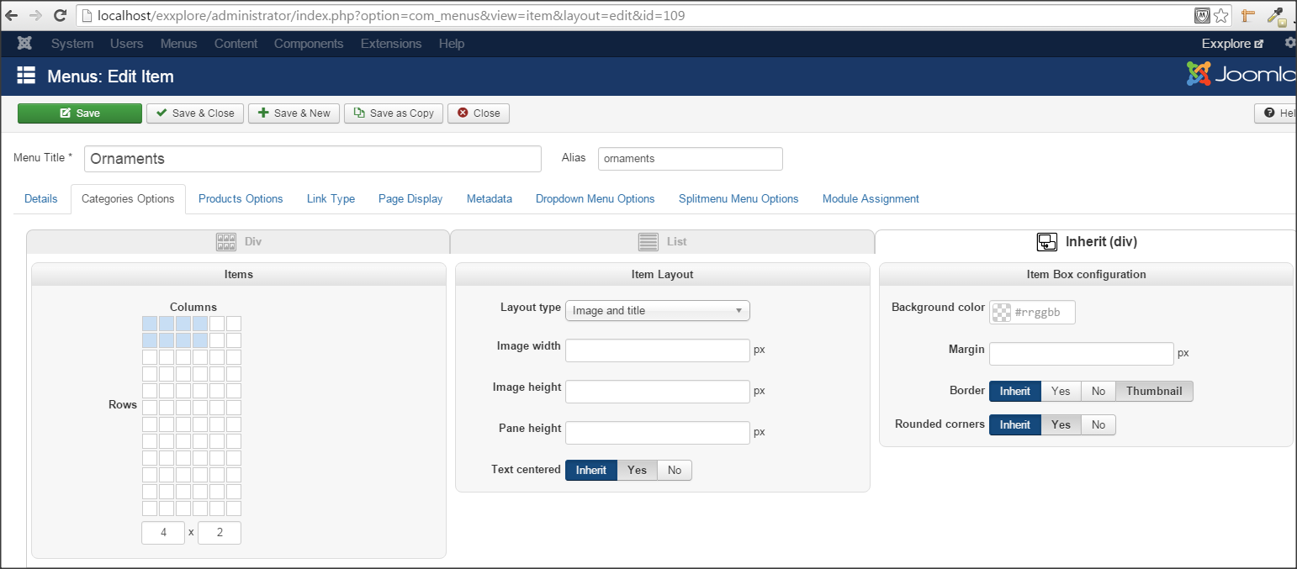Switch to the Details tab
The image size is (1297, 569).
coord(41,199)
